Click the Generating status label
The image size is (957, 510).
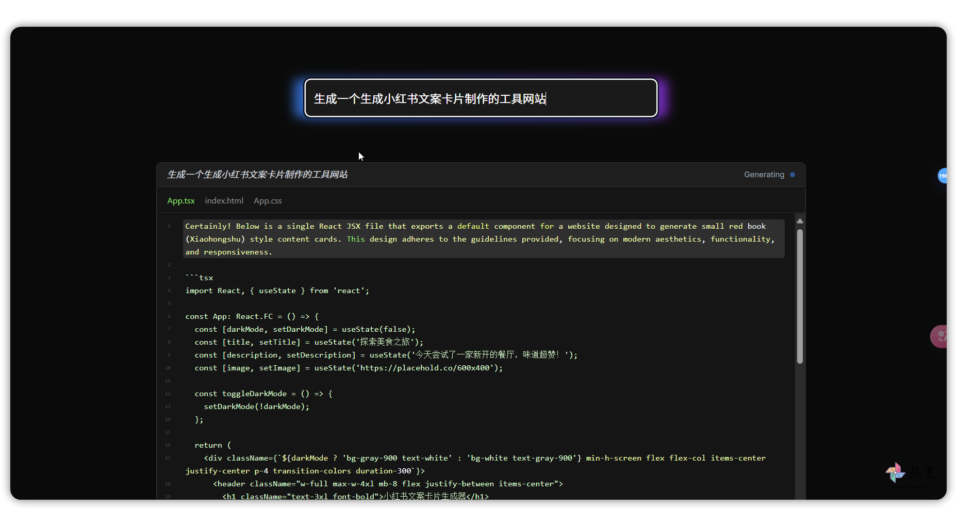tap(764, 175)
